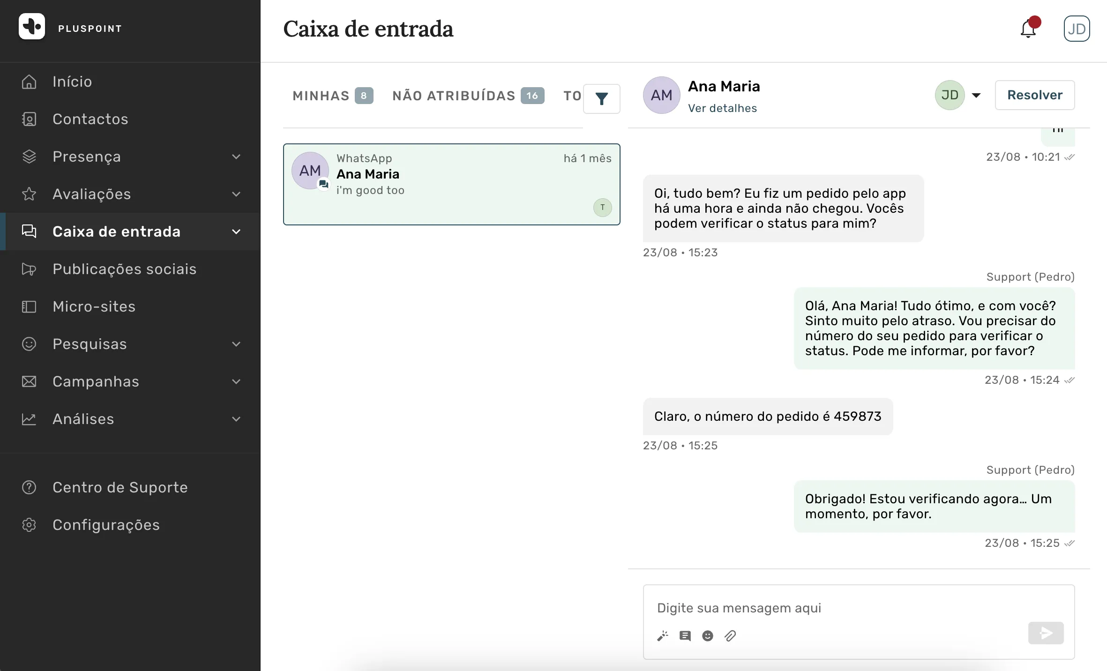Screen dimensions: 1107x671
Task: Open the JD assignee dropdown arrow
Action: (976, 96)
